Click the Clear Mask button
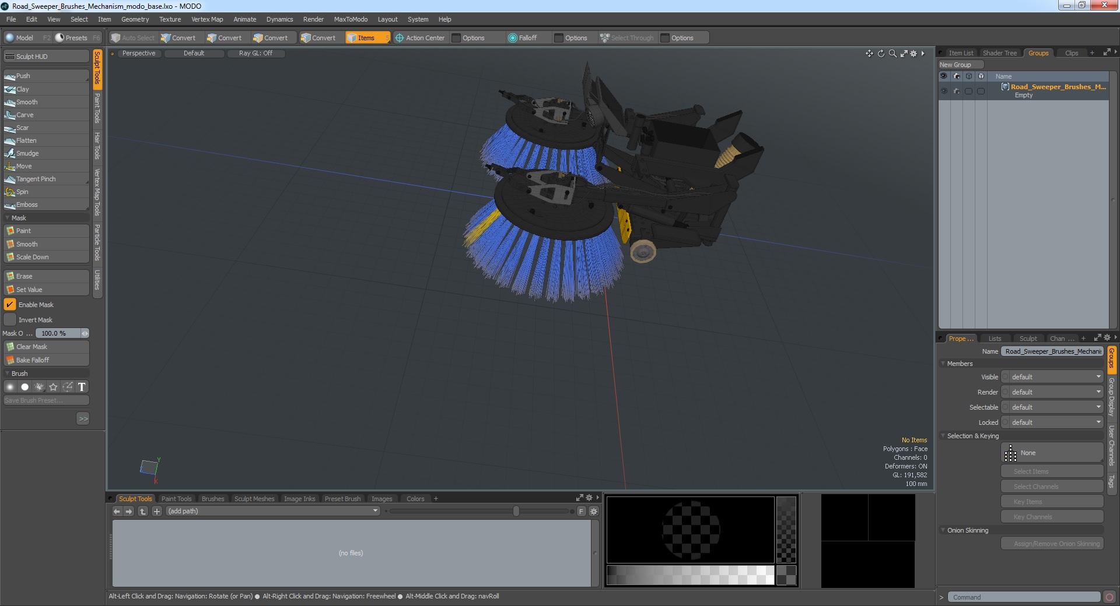This screenshot has height=606, width=1120. tap(46, 347)
